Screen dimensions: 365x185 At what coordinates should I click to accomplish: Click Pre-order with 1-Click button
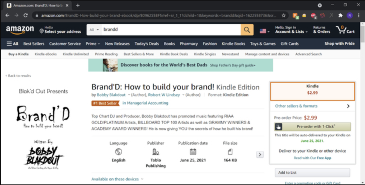(312, 127)
